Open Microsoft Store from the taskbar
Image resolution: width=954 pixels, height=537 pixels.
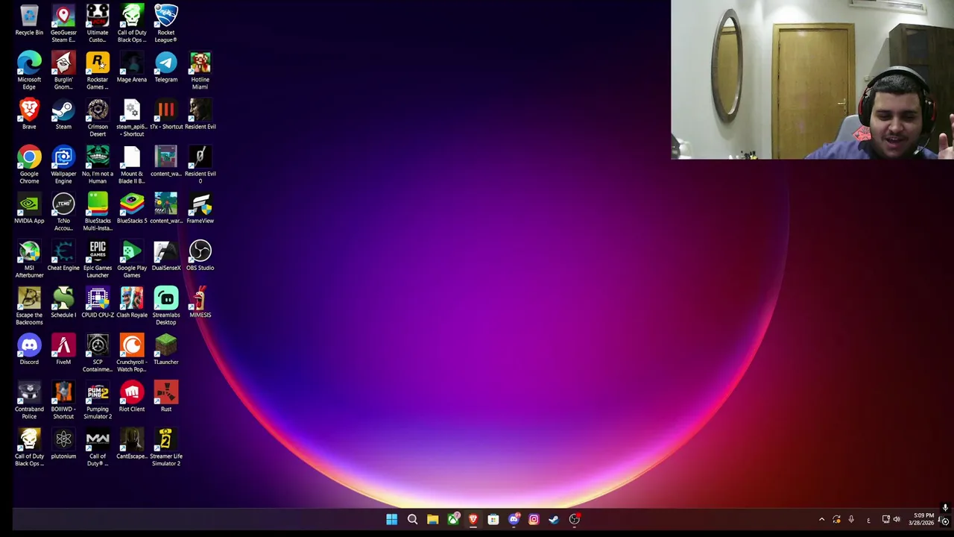pyautogui.click(x=493, y=519)
